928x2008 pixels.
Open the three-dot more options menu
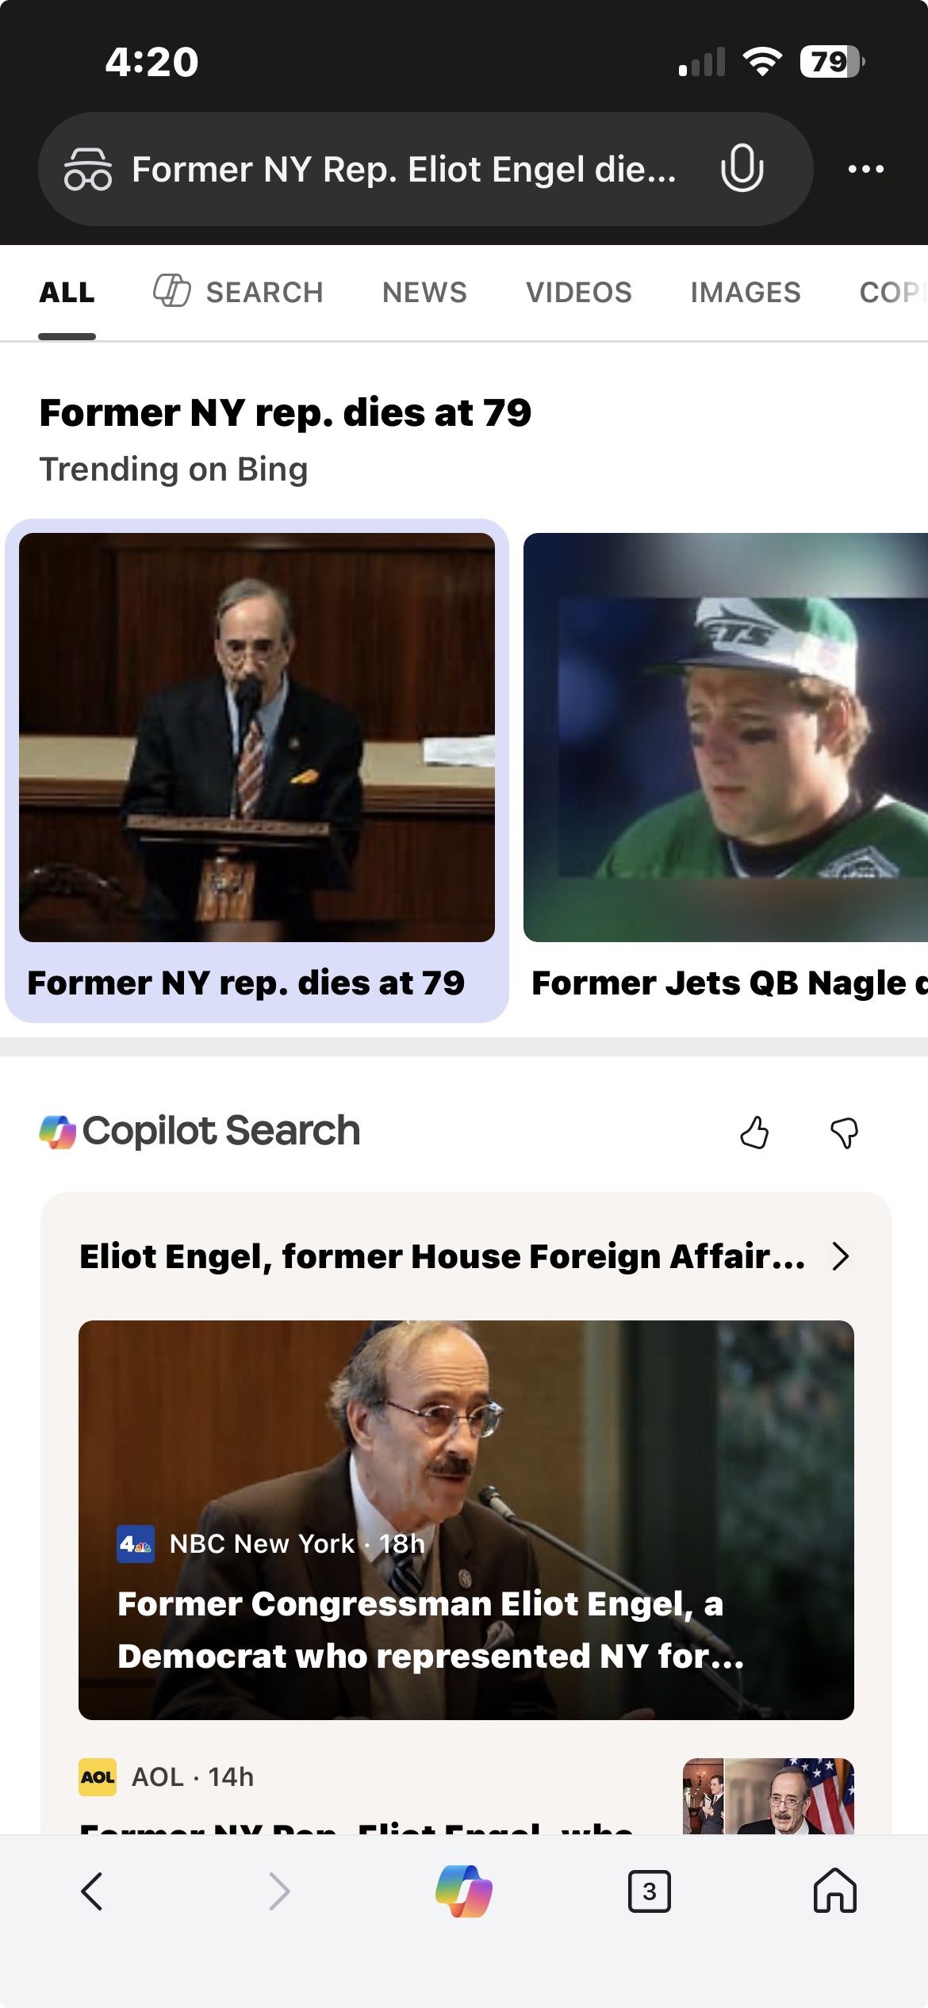tap(865, 169)
